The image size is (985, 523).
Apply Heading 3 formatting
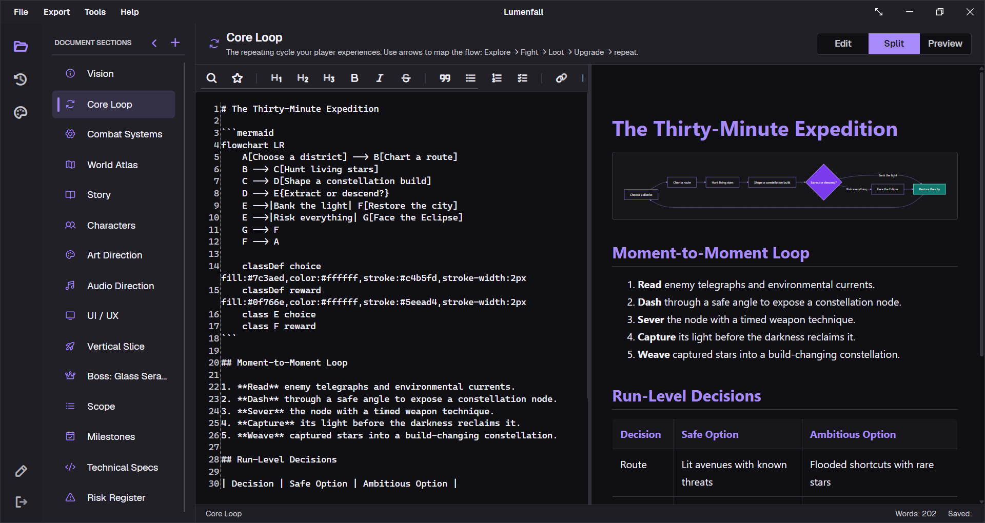tap(329, 78)
